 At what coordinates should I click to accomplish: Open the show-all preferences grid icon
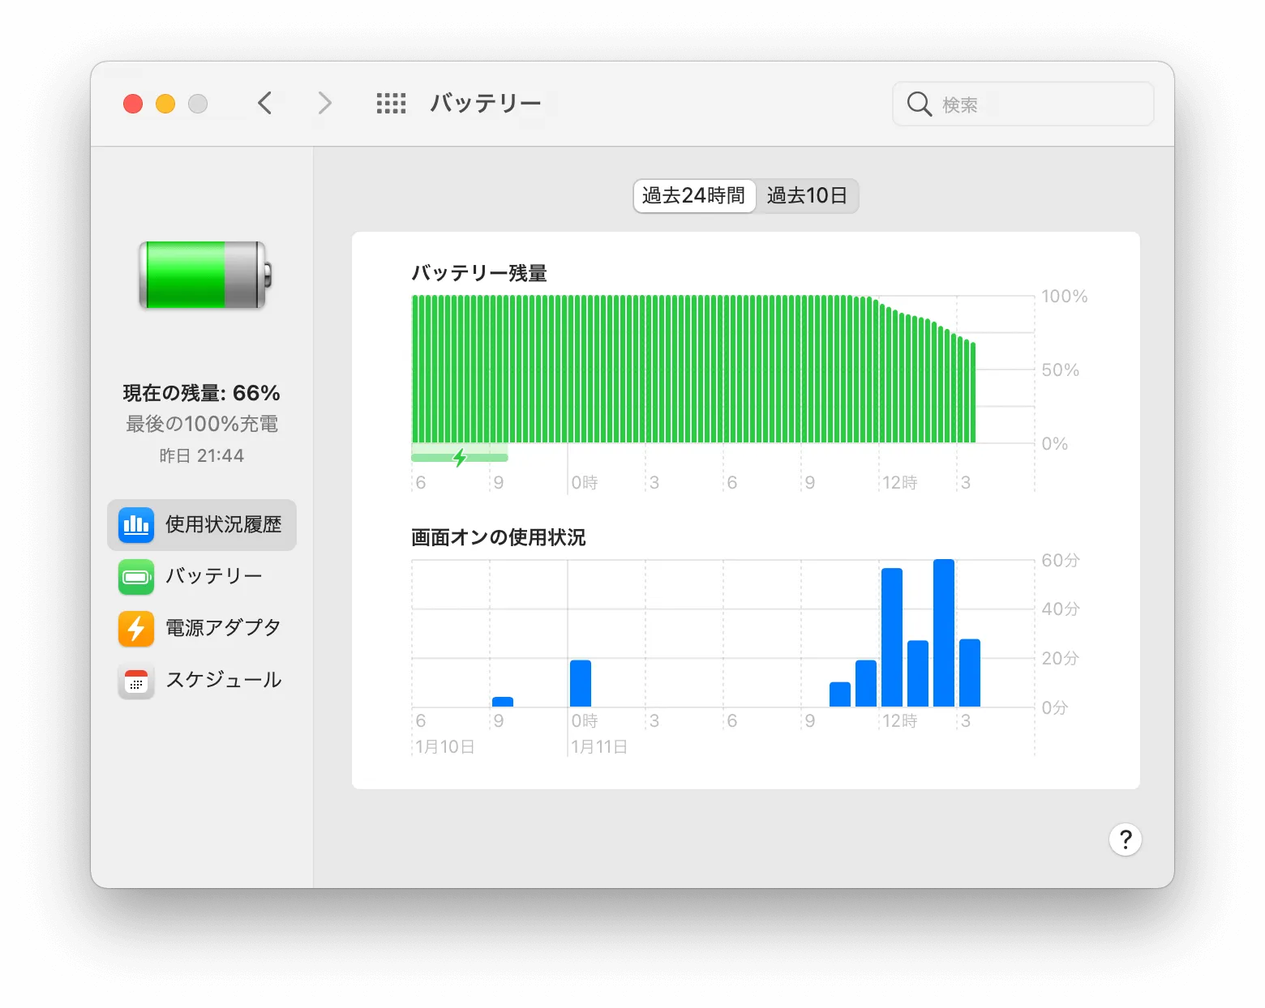point(391,104)
